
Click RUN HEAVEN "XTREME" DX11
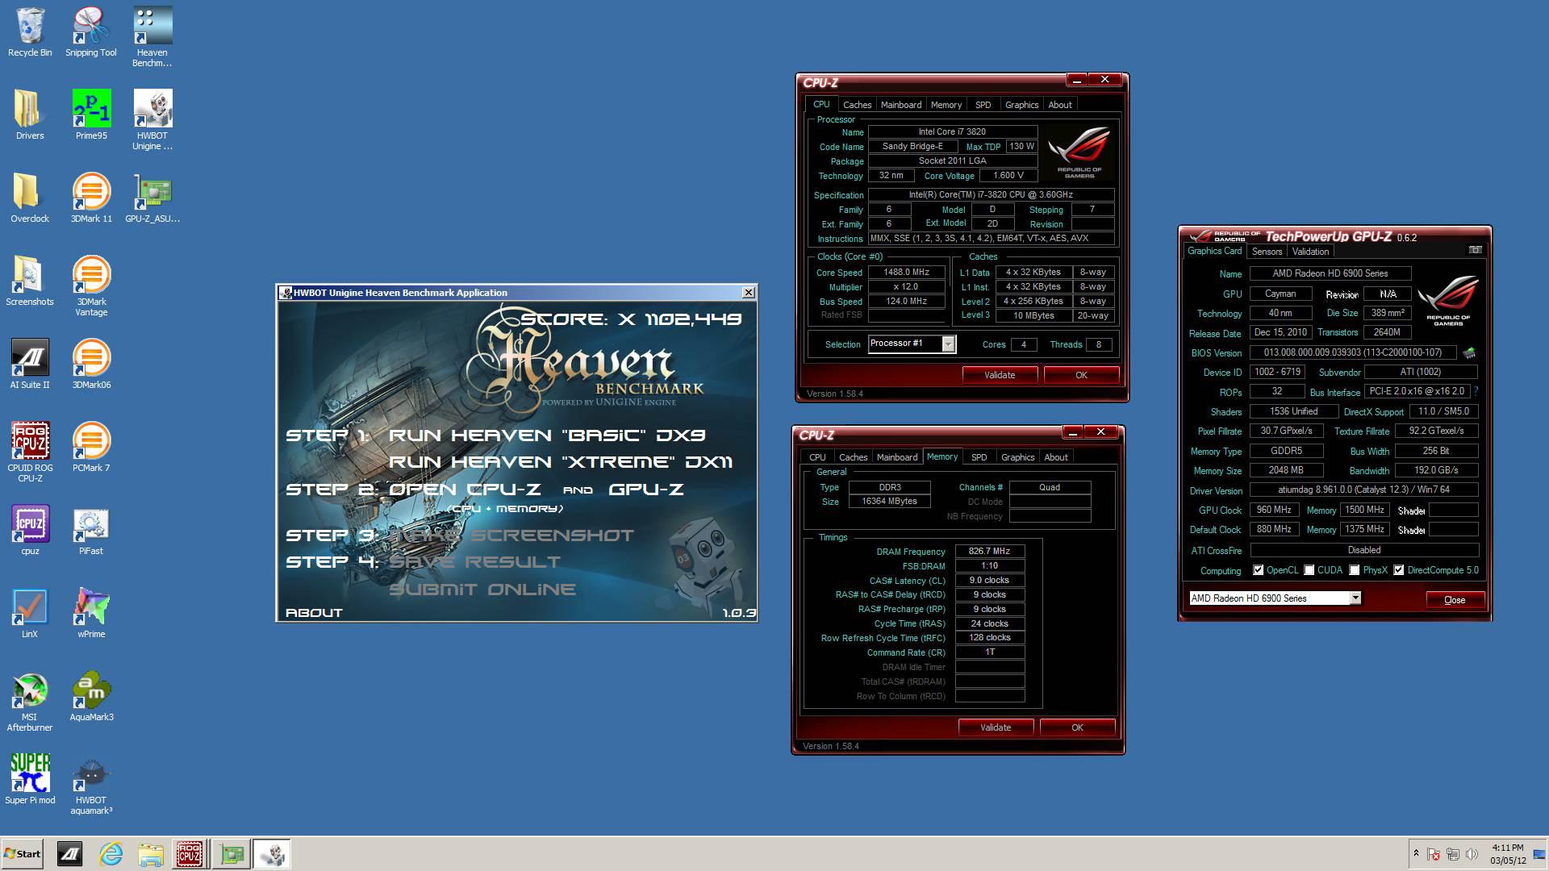pyautogui.click(x=561, y=462)
